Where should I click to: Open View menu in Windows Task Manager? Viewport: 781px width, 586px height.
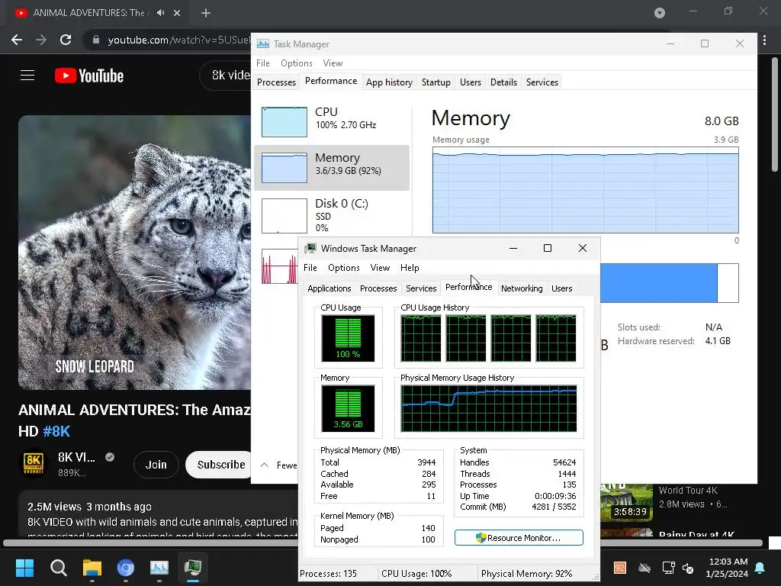click(380, 268)
